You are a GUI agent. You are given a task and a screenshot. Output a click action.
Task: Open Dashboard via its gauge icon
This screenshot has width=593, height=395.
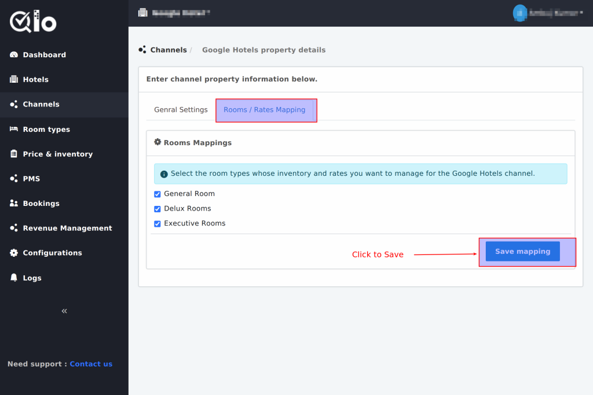coord(14,55)
